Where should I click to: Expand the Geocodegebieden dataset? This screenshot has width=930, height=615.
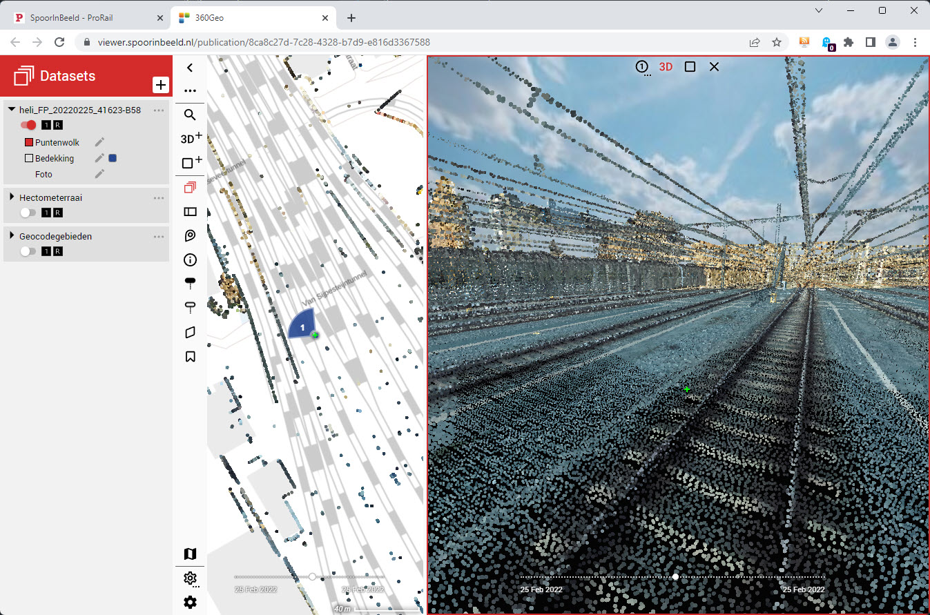(10, 236)
